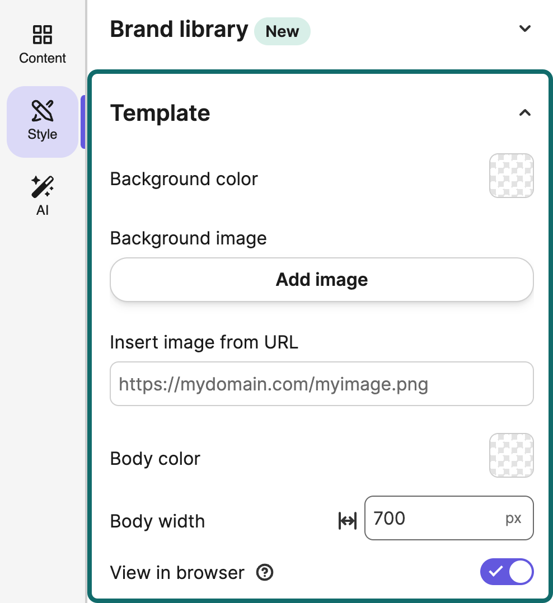The height and width of the screenshot is (603, 553).
Task: Select the magic wand AI icon
Action: pyautogui.click(x=42, y=187)
